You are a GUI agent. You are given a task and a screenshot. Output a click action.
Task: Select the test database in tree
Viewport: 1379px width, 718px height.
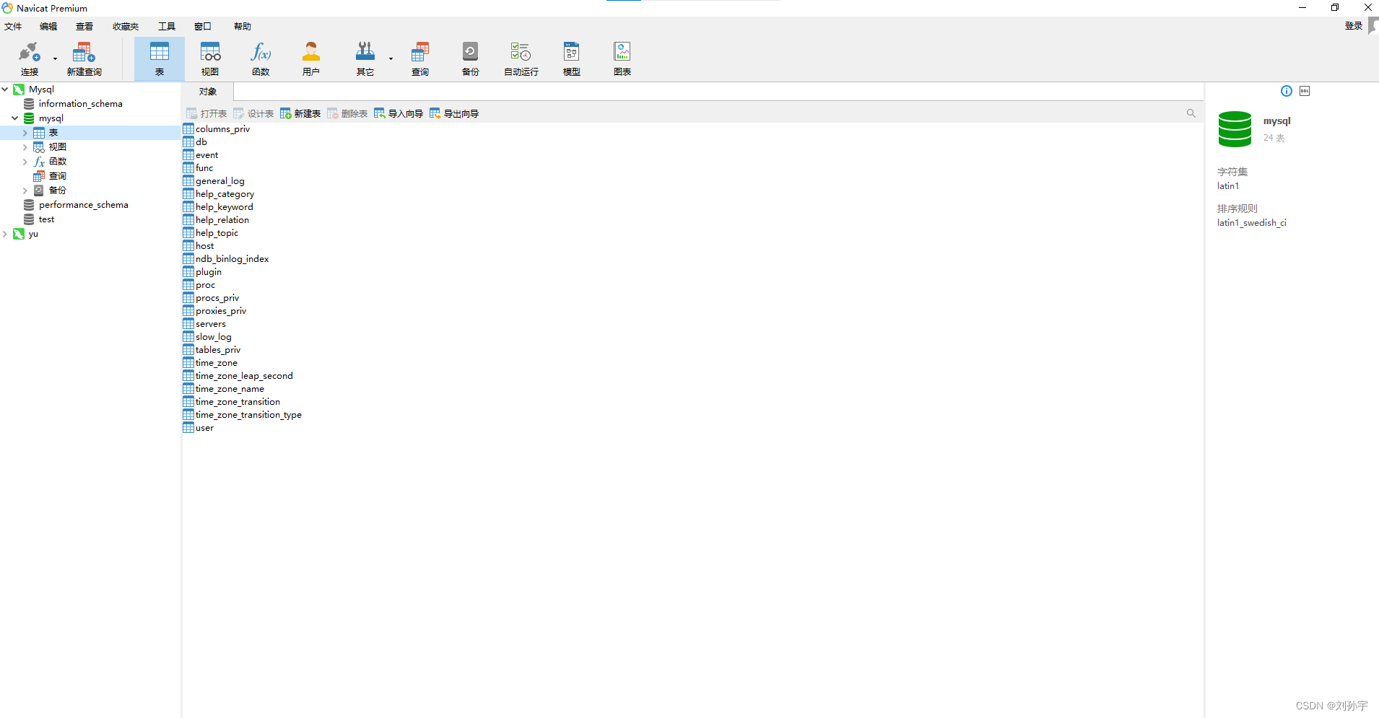pos(46,219)
